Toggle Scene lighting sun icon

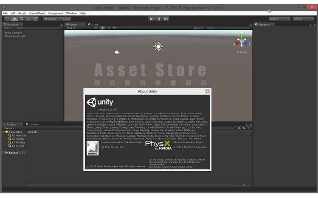click(103, 28)
